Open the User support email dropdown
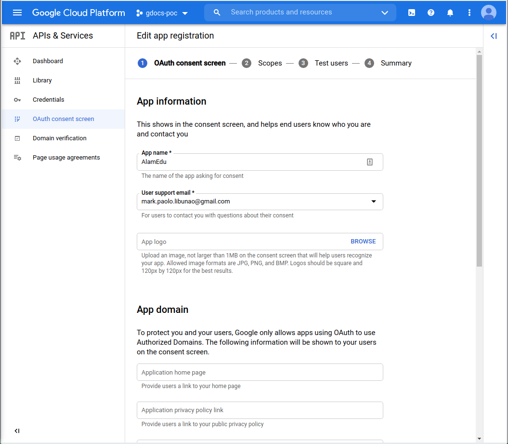 click(260, 202)
